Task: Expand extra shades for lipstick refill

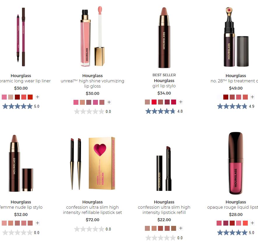Action: coord(181,228)
